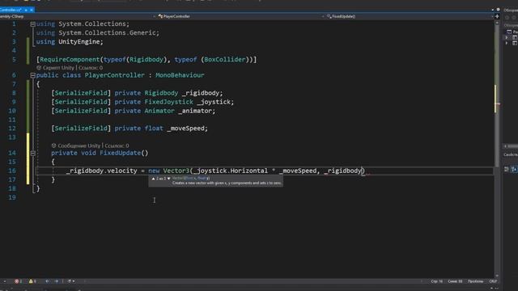The image size is (518, 291).
Task: Click the 'Свойства' Properties panel title
Action: point(511,154)
